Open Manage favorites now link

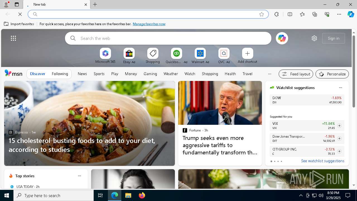[149, 24]
